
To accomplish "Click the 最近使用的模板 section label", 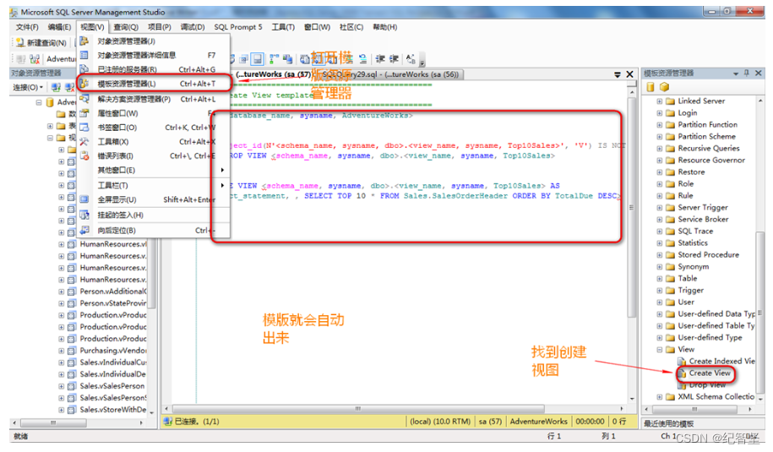I will [x=669, y=424].
